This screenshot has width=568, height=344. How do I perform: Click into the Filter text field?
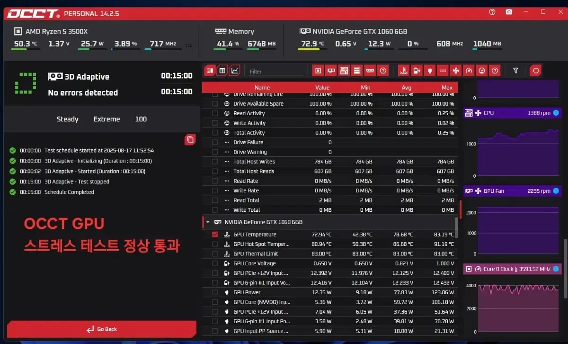coord(276,72)
